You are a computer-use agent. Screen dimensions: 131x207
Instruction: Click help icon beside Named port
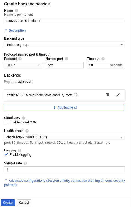click(67, 59)
